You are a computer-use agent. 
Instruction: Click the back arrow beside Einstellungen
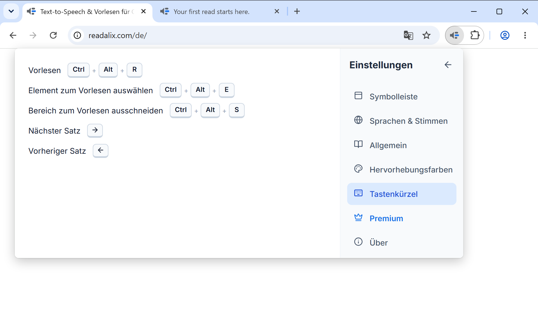coord(448,65)
